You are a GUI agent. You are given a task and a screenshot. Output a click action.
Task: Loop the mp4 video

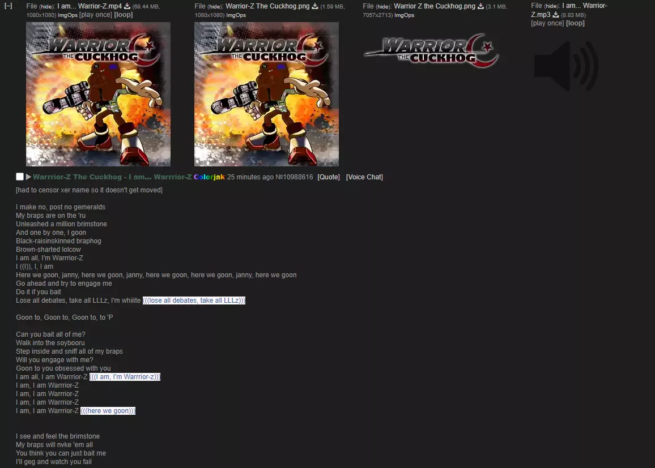124,15
